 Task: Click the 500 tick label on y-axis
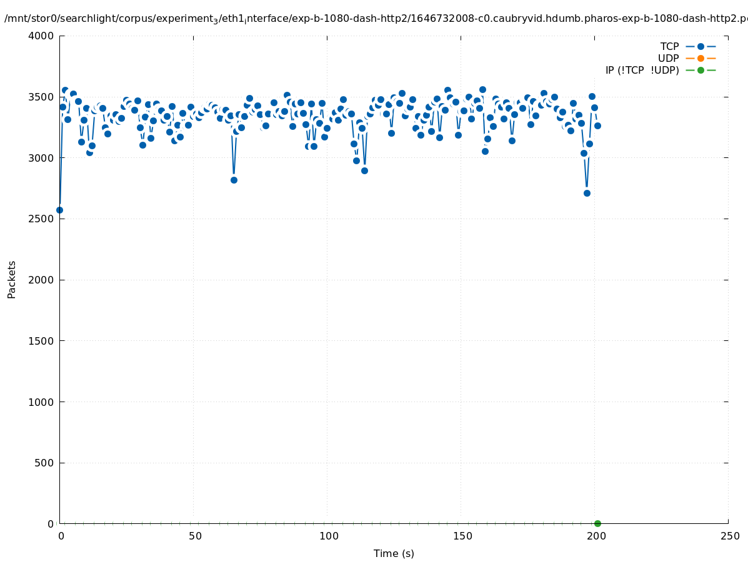click(44, 463)
